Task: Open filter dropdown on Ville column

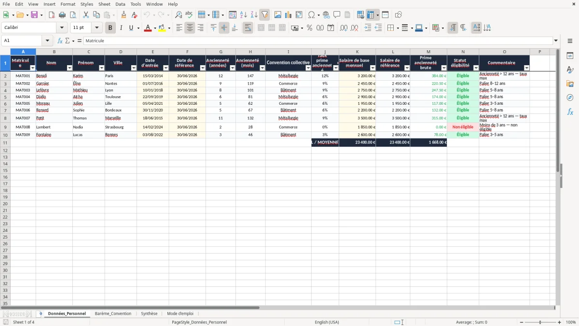Action: point(134,68)
